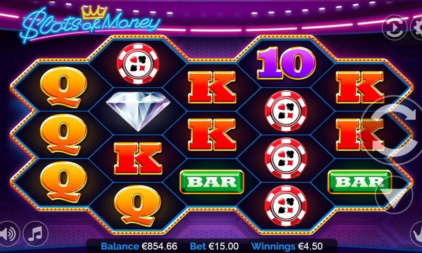The height and width of the screenshot is (253, 422).
Task: Open the autoplay settings icon
Action: click(394, 27)
